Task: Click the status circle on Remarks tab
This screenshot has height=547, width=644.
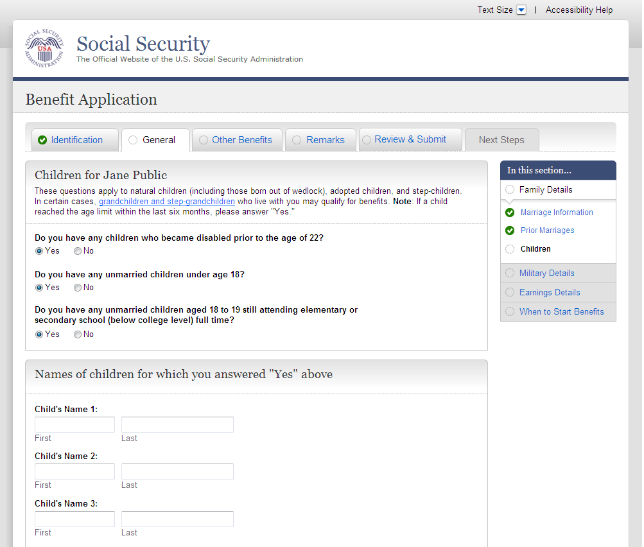Action: [x=297, y=140]
